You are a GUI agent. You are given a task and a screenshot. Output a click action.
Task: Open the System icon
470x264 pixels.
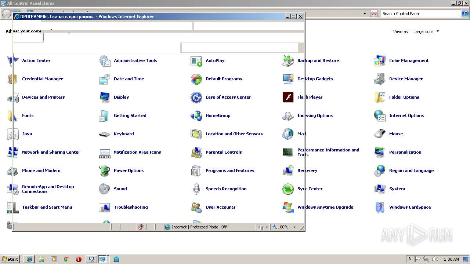click(380, 189)
